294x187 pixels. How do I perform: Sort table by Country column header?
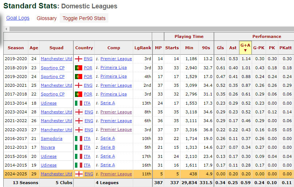pos(84,48)
